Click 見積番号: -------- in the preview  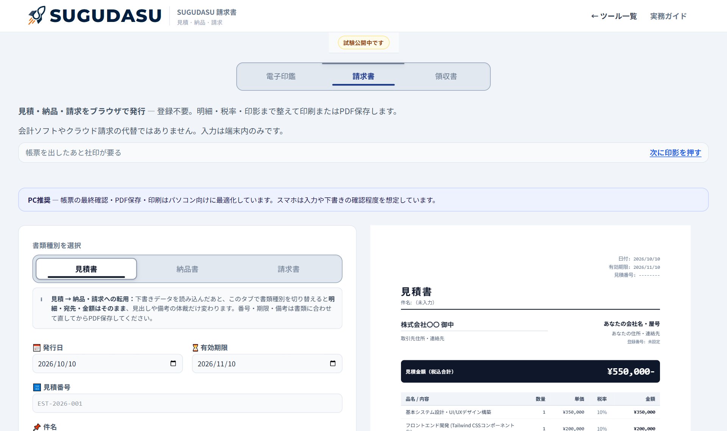[x=637, y=275]
